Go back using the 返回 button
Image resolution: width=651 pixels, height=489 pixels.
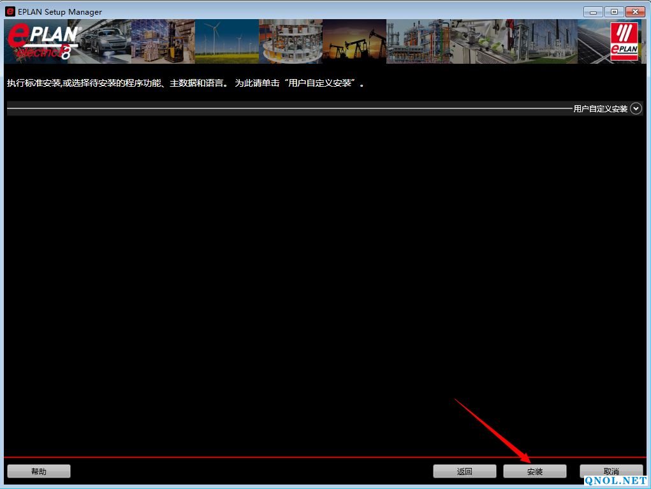[464, 471]
